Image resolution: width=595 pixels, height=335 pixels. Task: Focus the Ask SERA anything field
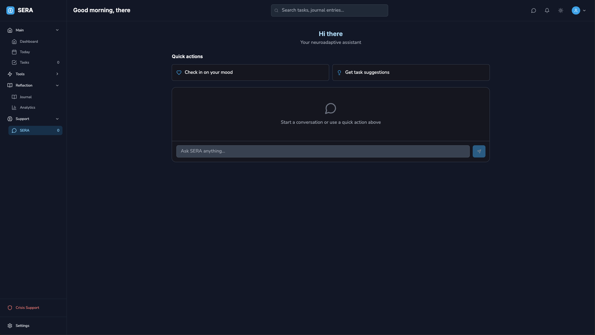(x=322, y=151)
